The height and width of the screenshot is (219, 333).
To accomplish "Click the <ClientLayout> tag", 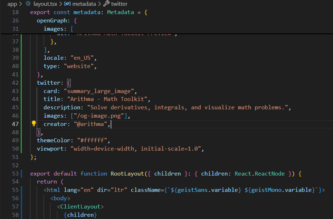I will click(x=80, y=206).
